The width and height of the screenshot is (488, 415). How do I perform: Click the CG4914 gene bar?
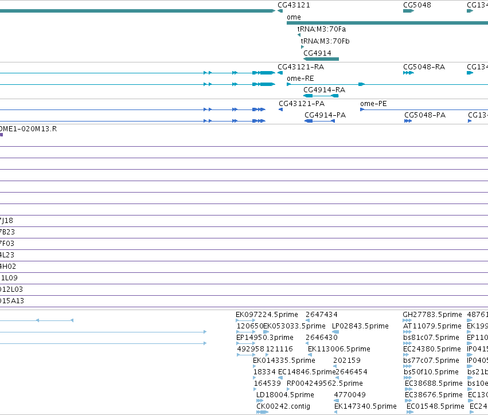[x=321, y=59]
